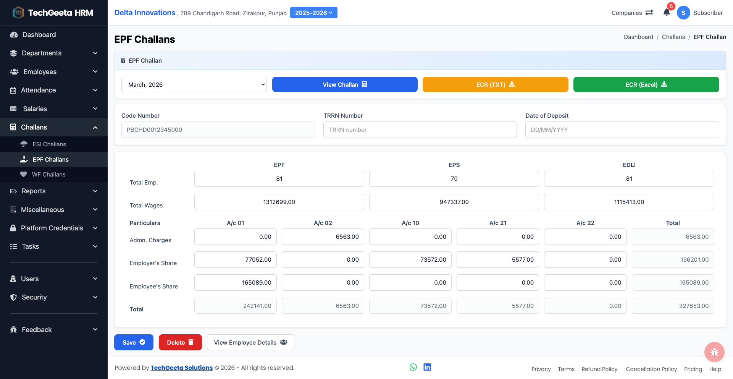This screenshot has height=379, width=733.
Task: Click the View Challan button
Action: pyautogui.click(x=345, y=84)
